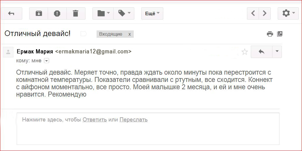Go to newer message arrow
This screenshot has height=151, width=302.
pyautogui.click(x=253, y=13)
